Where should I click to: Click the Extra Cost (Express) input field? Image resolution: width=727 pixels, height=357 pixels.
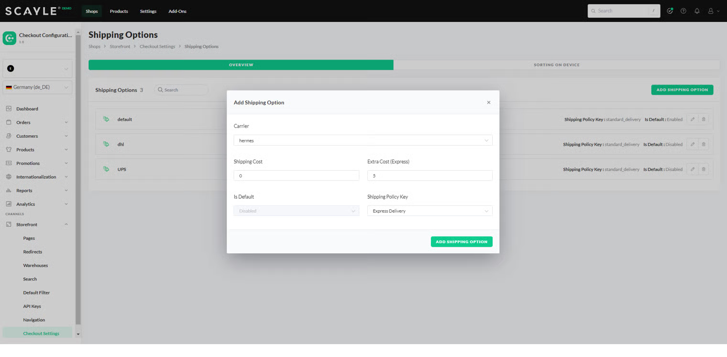pyautogui.click(x=430, y=176)
